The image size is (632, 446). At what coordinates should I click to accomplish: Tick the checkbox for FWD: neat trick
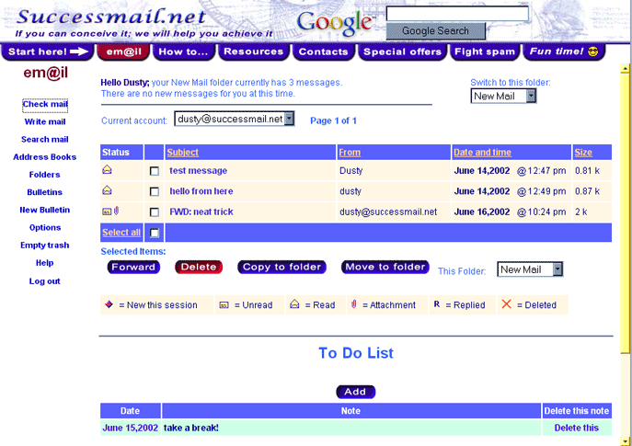[x=155, y=212]
